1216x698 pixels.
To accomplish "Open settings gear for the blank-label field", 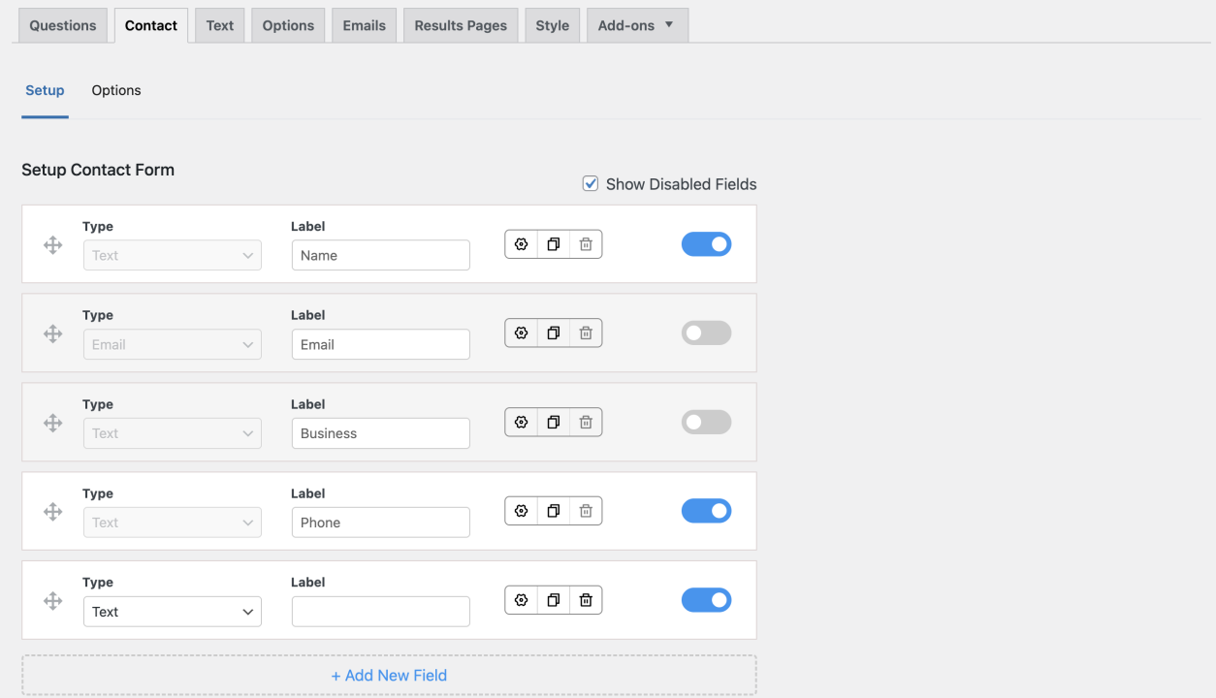I will (521, 600).
